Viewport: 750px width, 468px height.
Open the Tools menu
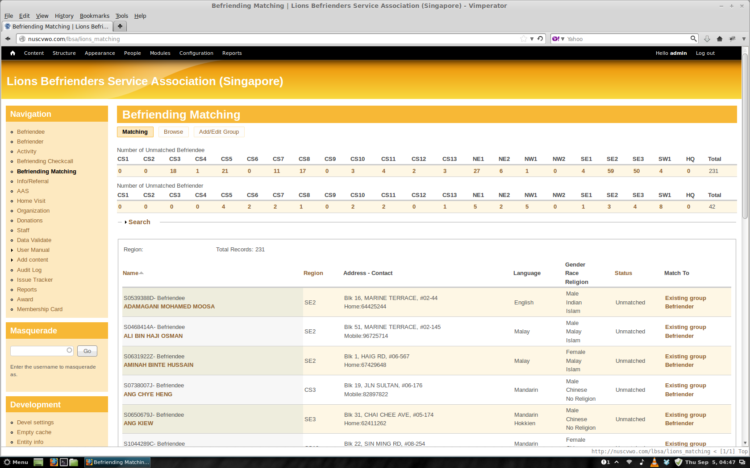pyautogui.click(x=121, y=16)
